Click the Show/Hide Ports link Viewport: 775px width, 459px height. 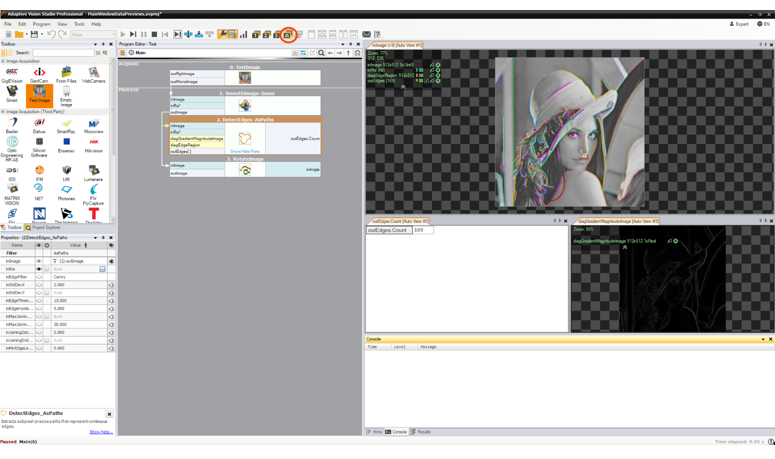click(245, 151)
